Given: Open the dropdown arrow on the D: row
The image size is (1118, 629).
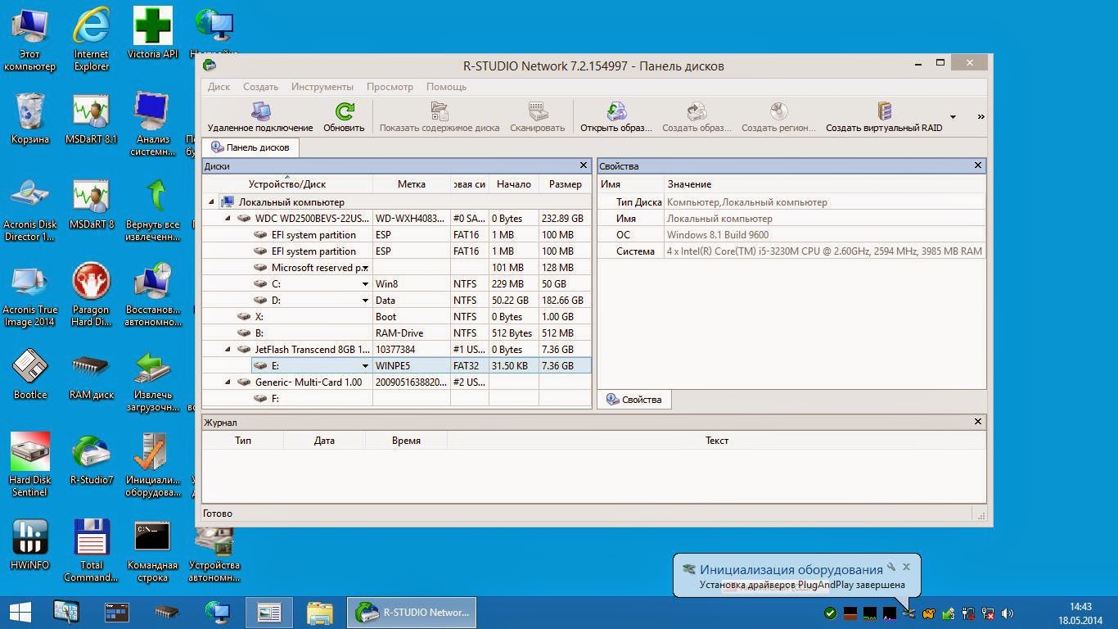Looking at the screenshot, I should (x=365, y=301).
